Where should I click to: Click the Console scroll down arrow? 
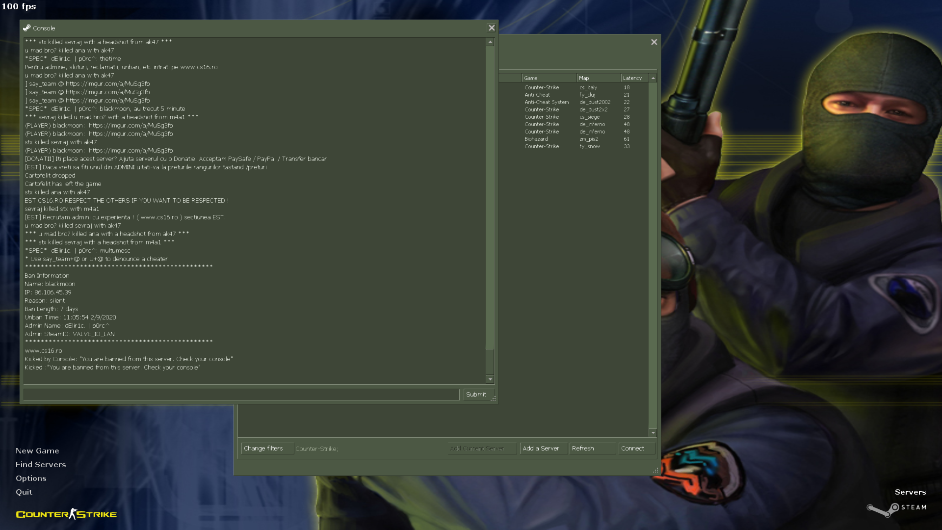click(490, 379)
